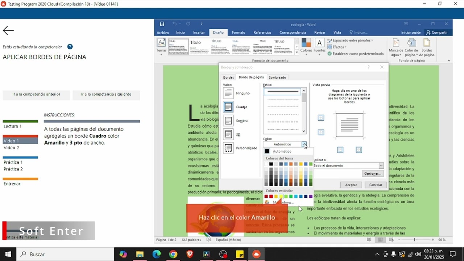Toggle the right border in preview

coord(359,150)
